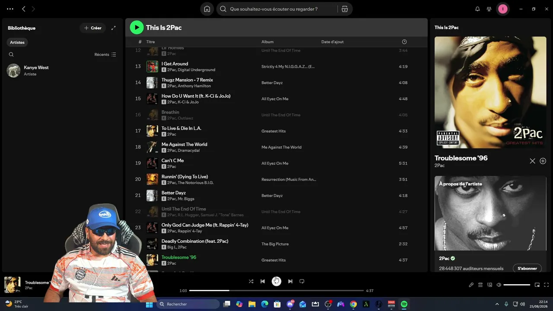Open the Windows Start menu

[149, 304]
